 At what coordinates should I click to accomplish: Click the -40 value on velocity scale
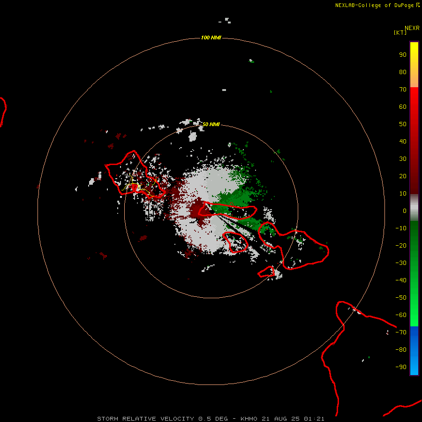401,280
